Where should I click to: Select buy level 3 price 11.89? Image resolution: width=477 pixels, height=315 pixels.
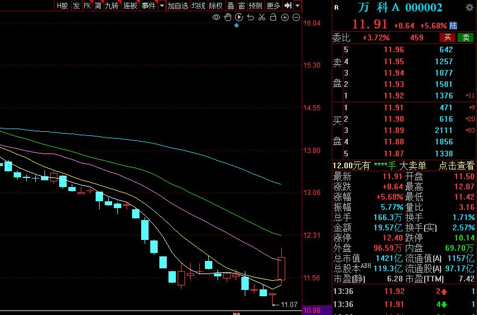[x=394, y=130]
